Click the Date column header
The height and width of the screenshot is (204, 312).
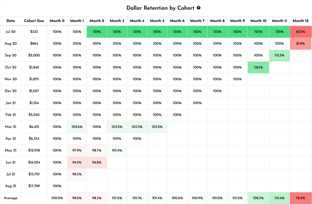11,21
